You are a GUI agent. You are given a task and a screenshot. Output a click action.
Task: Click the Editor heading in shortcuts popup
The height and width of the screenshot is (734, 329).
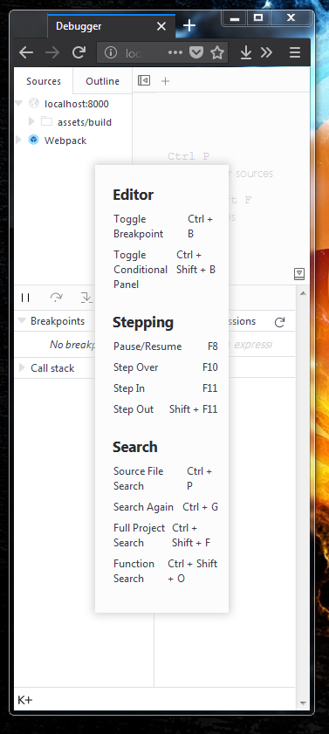[133, 195]
